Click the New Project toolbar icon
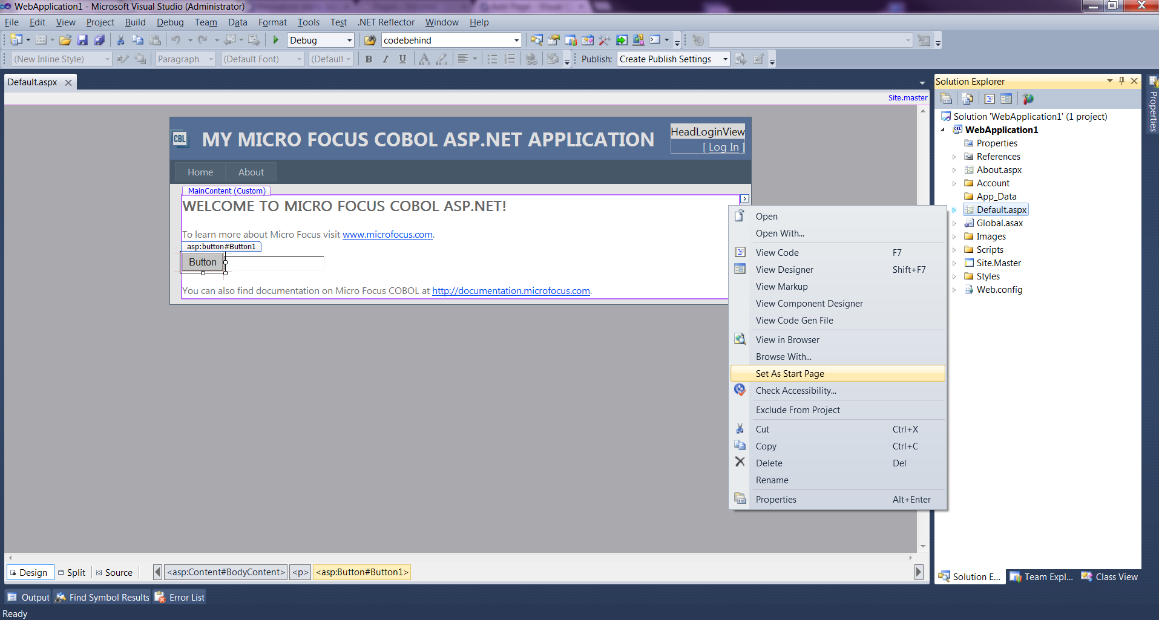Viewport: 1159px width, 620px height. click(x=16, y=40)
